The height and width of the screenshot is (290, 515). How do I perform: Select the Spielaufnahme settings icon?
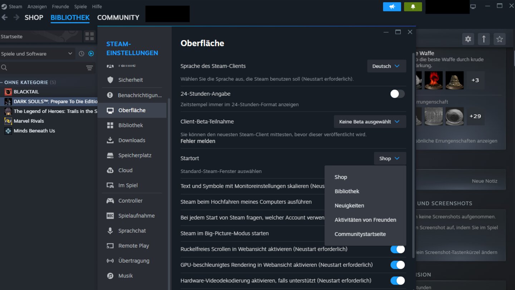point(111,216)
